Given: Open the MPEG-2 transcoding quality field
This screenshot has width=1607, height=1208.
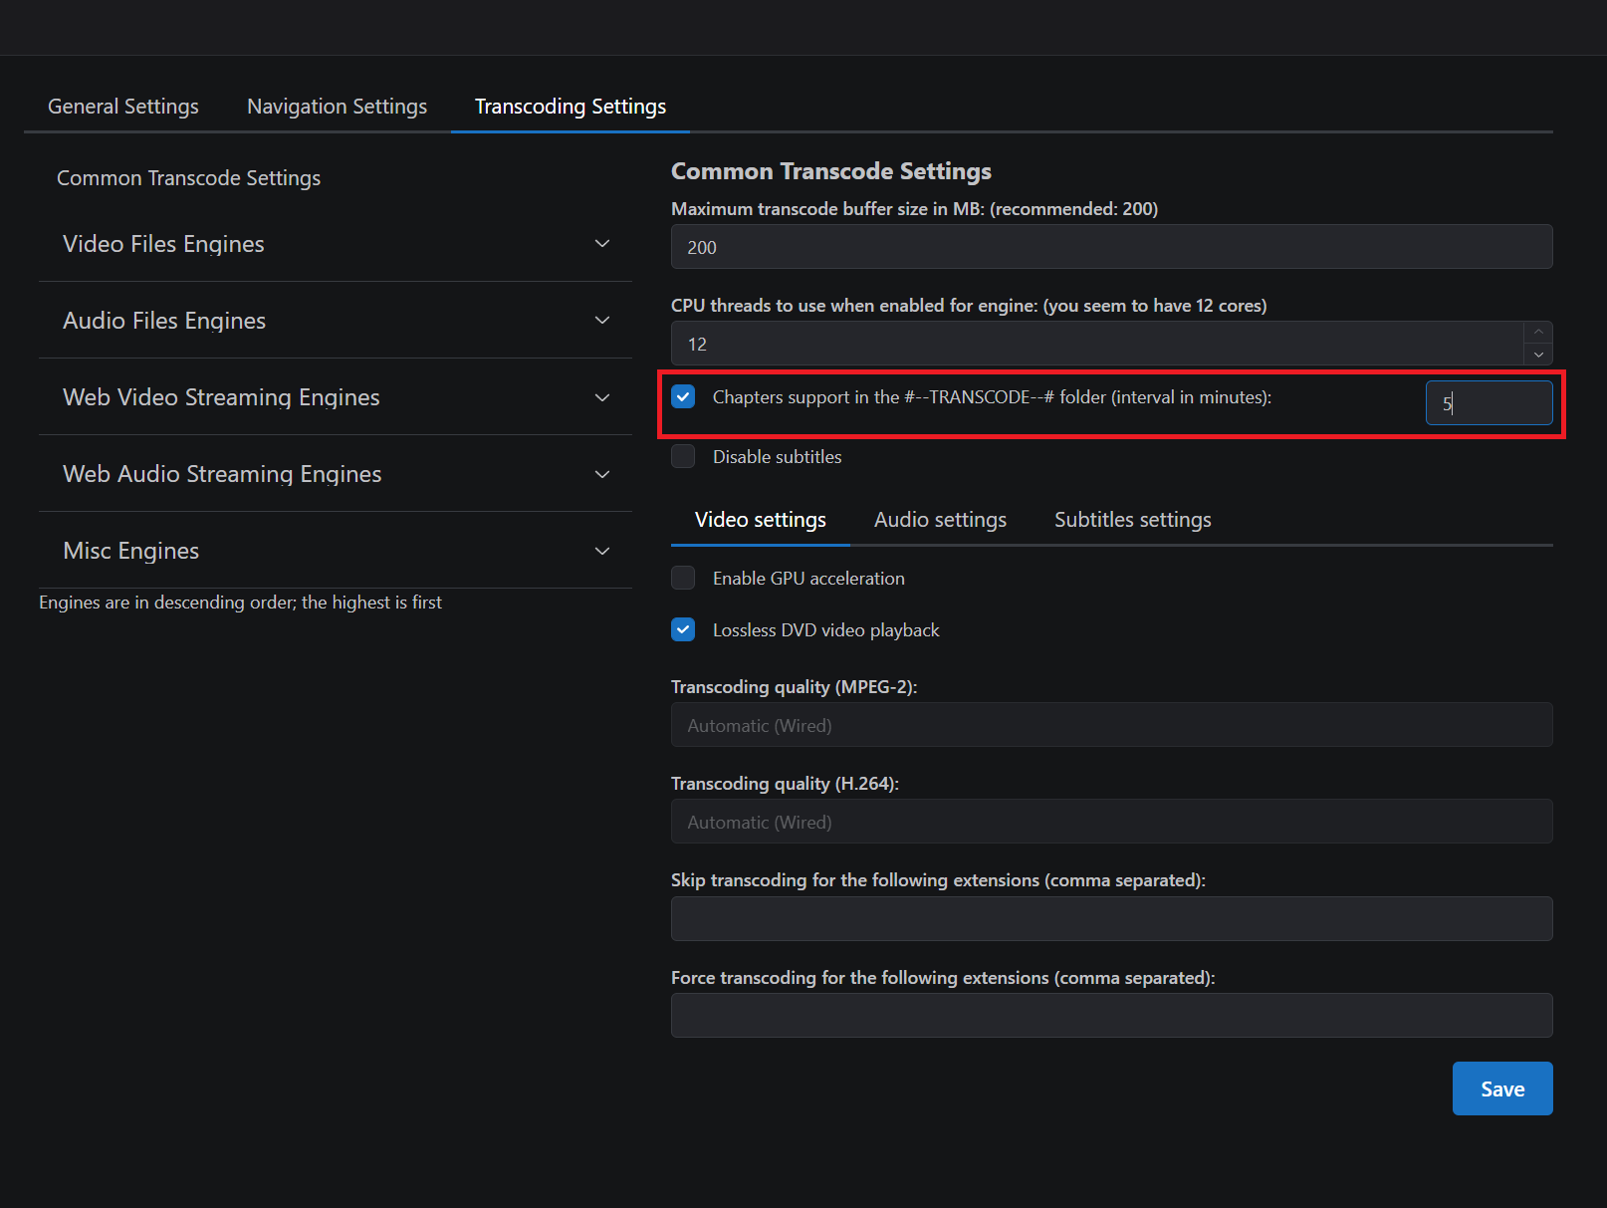Looking at the screenshot, I should (1111, 725).
